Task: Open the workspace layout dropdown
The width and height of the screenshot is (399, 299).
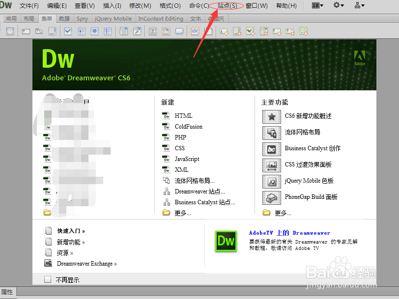Action: (317, 5)
